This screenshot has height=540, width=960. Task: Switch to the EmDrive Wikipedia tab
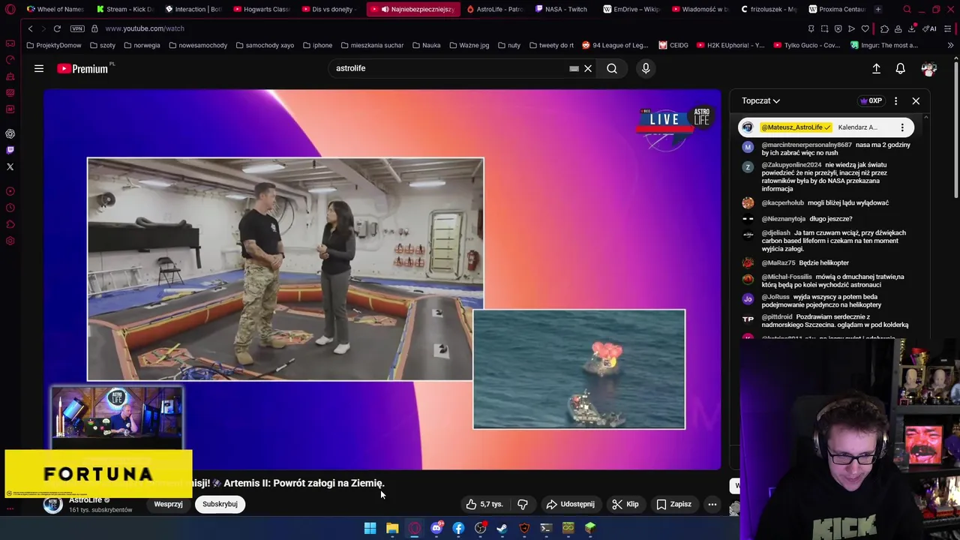(631, 9)
